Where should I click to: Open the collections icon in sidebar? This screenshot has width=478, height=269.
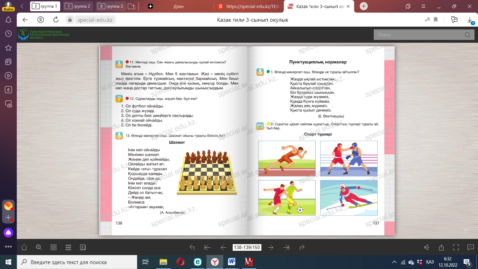[9, 62]
